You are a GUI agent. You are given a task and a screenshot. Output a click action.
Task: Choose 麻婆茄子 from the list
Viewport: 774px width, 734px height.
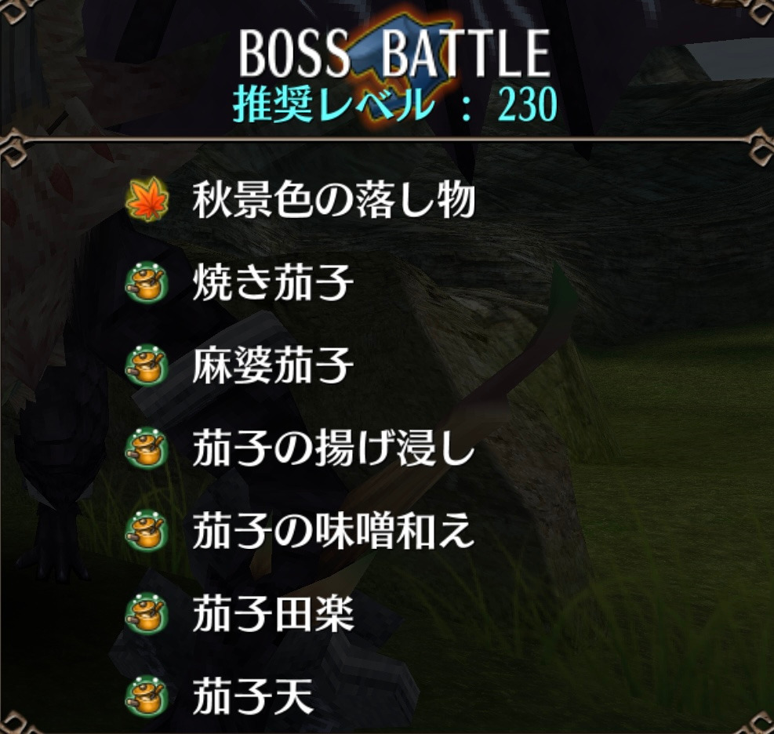coord(273,365)
